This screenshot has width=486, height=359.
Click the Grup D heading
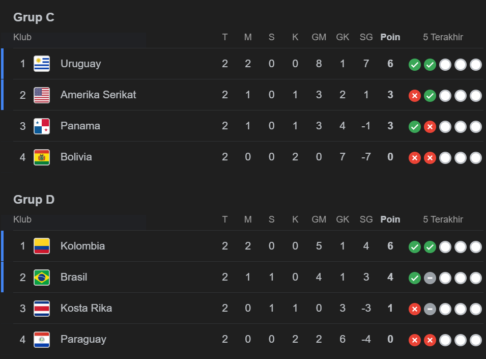point(34,200)
